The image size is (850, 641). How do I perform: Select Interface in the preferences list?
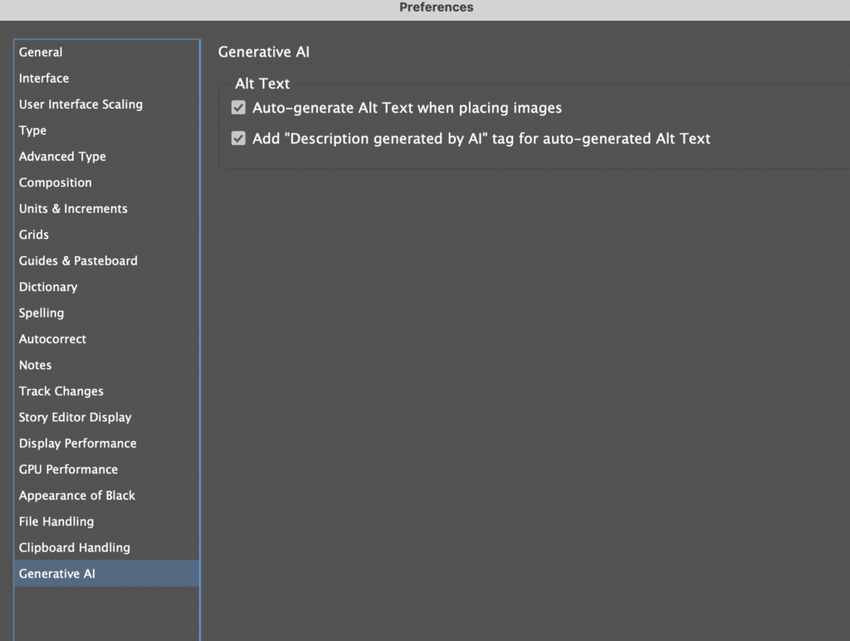pyautogui.click(x=44, y=78)
